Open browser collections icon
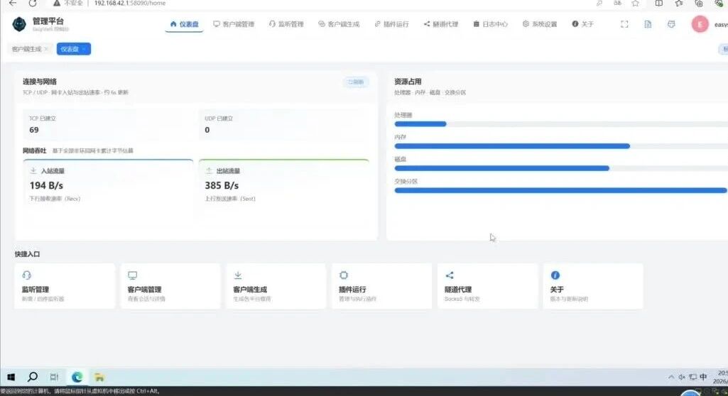The width and height of the screenshot is (728, 396). click(x=699, y=3)
